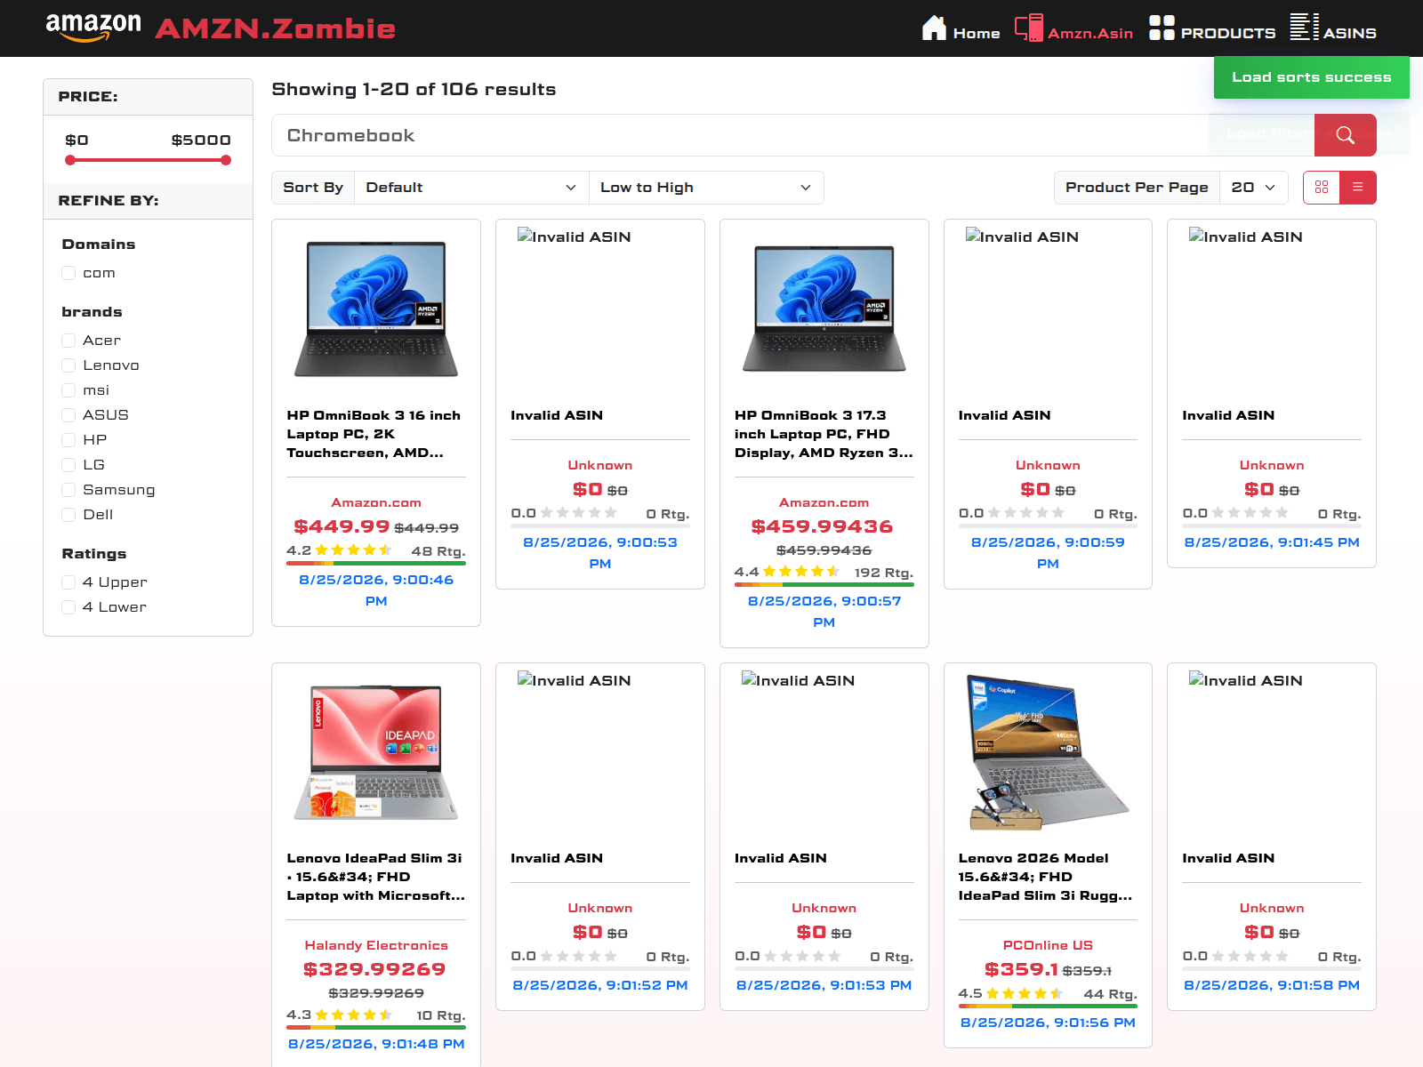Image resolution: width=1423 pixels, height=1067 pixels.
Task: Click the PCOnline US seller name
Action: click(x=1048, y=945)
